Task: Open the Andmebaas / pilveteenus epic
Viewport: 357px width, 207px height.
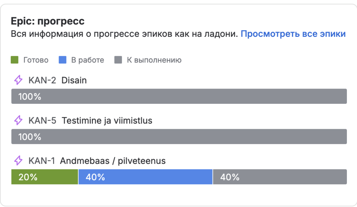Action: (x=113, y=161)
